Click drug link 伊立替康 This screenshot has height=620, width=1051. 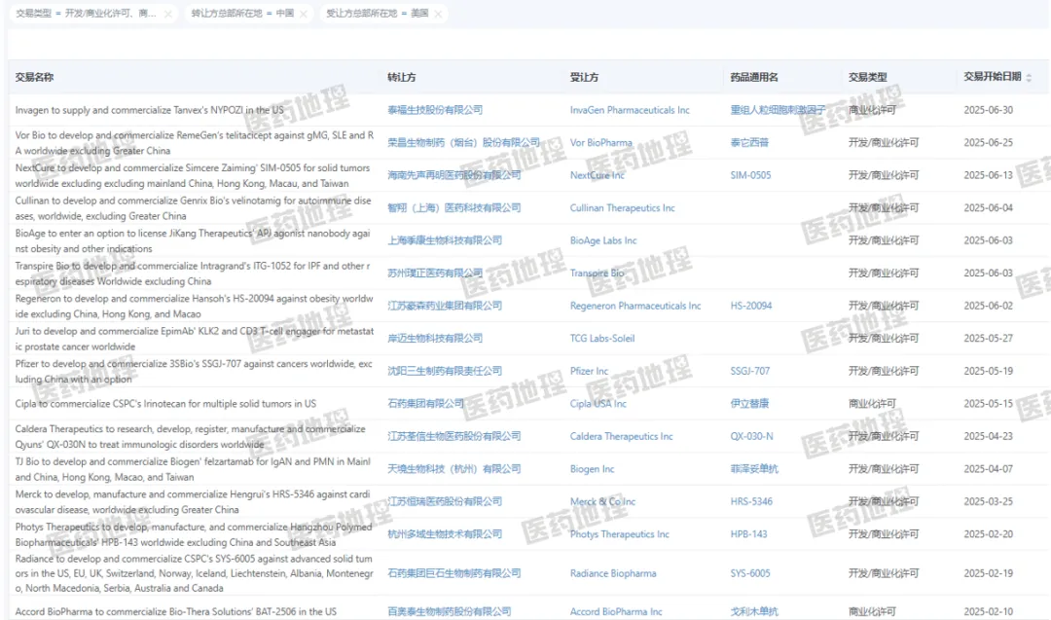[x=749, y=404]
